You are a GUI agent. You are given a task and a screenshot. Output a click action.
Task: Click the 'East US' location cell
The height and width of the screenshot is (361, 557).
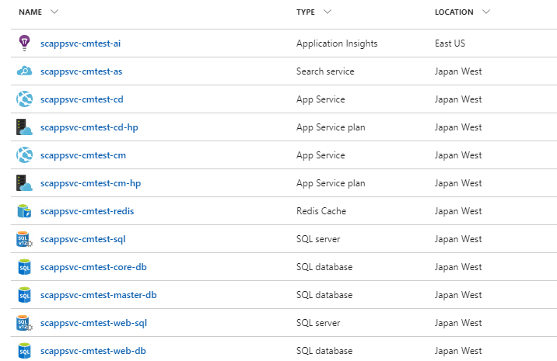coord(450,43)
